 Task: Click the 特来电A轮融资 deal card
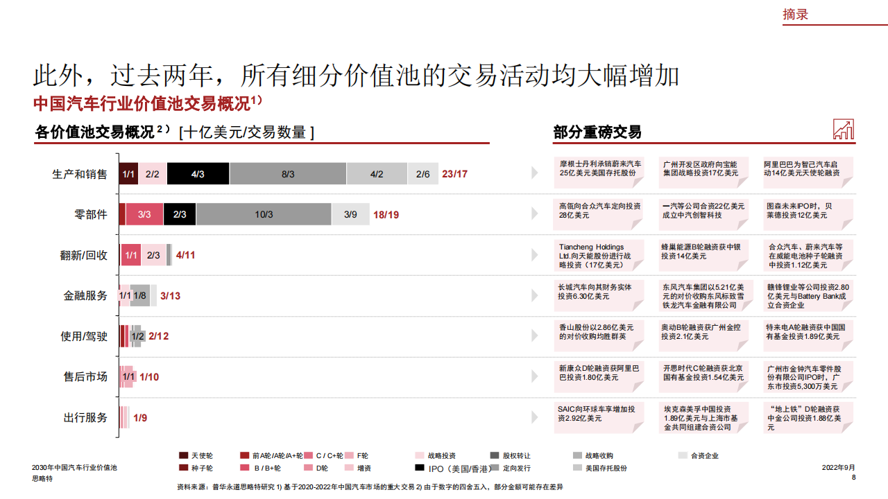[808, 335]
